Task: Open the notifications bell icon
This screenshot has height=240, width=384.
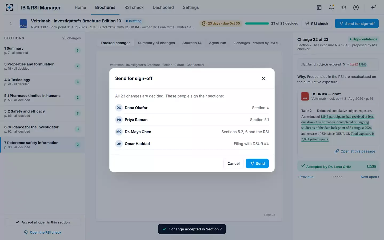Action: click(331, 7)
